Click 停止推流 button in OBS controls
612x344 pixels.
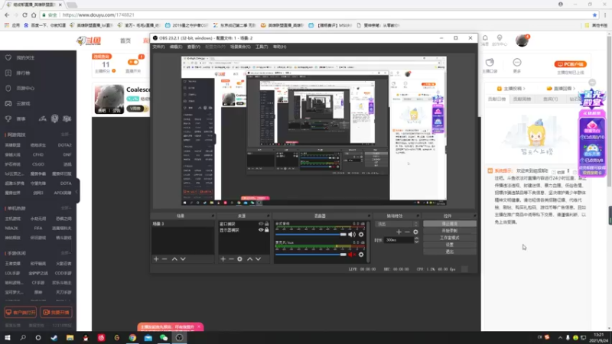click(x=450, y=224)
